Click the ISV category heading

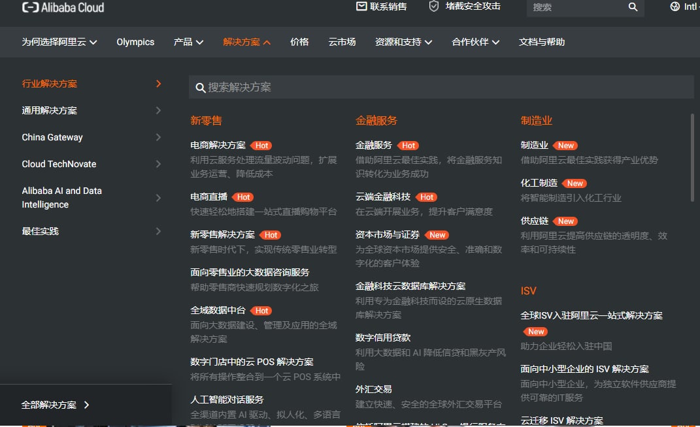pos(528,291)
